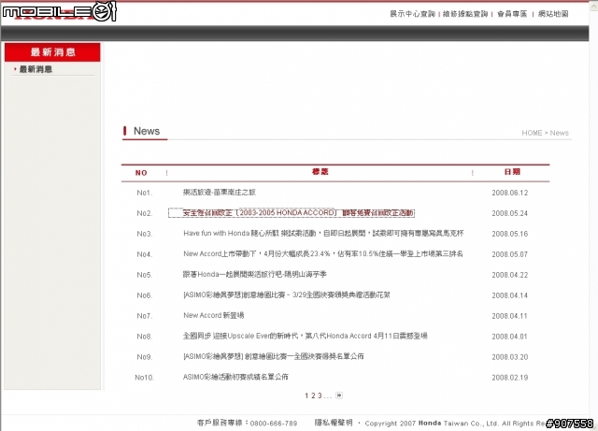
Task: Click the date 2008.04.11
Action: (x=510, y=316)
